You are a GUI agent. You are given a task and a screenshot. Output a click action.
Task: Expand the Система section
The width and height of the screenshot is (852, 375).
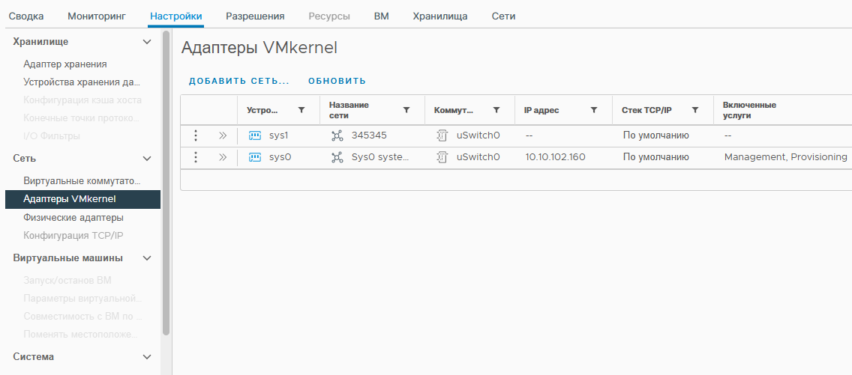tap(147, 356)
